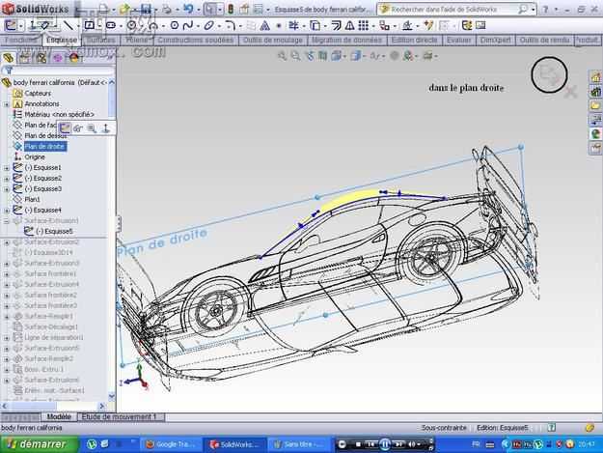The width and height of the screenshot is (603, 453).
Task: Select the Arc sketch tool
Action: 153,25
